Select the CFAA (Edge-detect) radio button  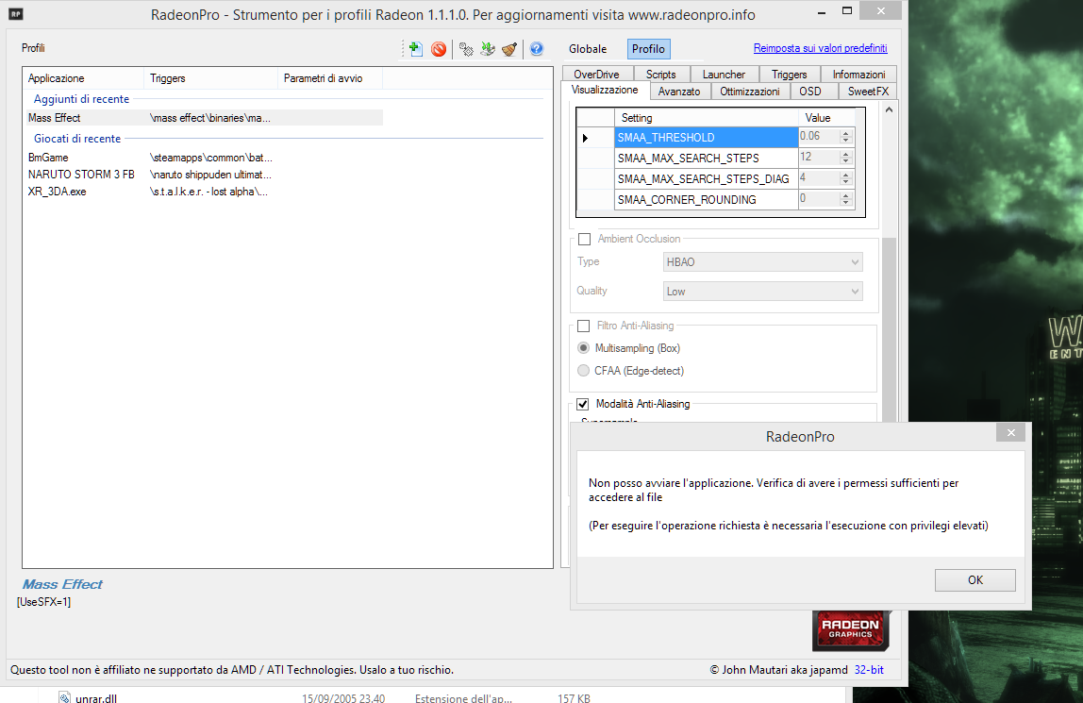[x=584, y=371]
